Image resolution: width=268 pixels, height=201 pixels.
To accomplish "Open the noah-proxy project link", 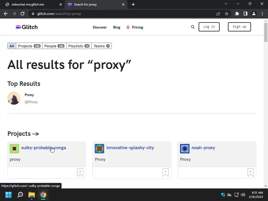I will [203, 148].
